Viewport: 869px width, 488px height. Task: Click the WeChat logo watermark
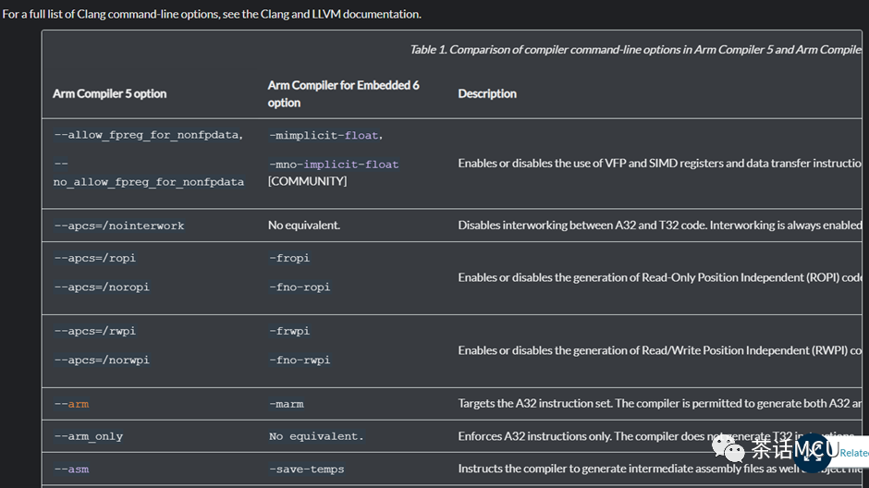pos(726,450)
